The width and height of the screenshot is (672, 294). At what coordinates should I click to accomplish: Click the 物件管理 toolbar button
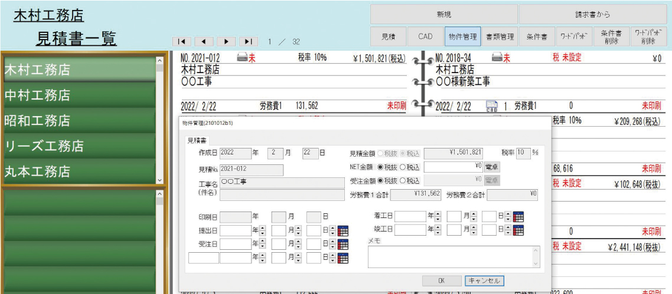[x=462, y=37]
